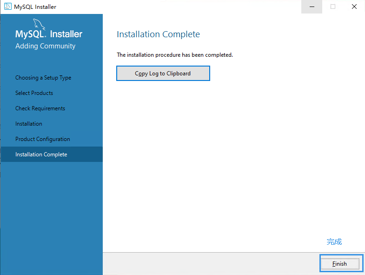The image size is (365, 275).
Task: Click the MySQL Installer window title text
Action: click(x=35, y=7)
